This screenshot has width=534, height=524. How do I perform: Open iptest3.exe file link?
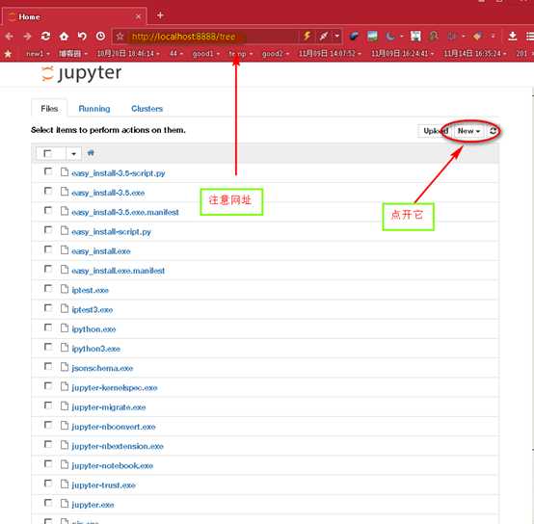click(x=93, y=310)
